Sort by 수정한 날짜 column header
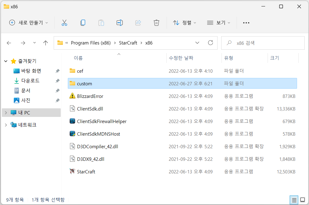The height and width of the screenshot is (205, 309). tap(181, 58)
